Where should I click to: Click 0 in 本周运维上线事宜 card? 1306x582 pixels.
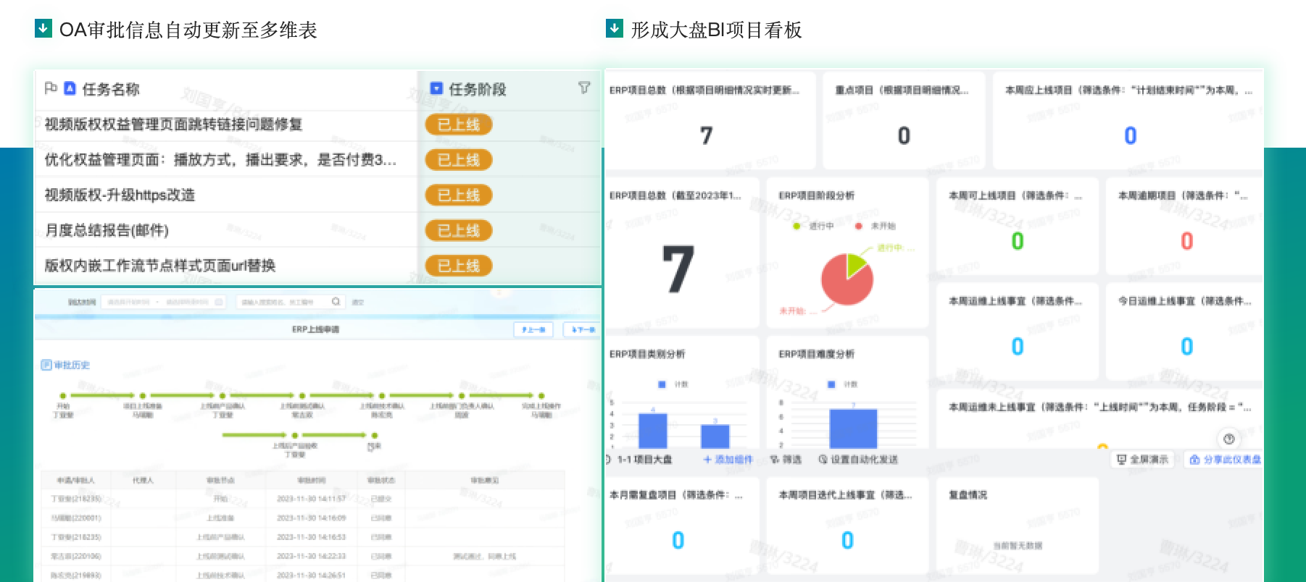click(1018, 347)
